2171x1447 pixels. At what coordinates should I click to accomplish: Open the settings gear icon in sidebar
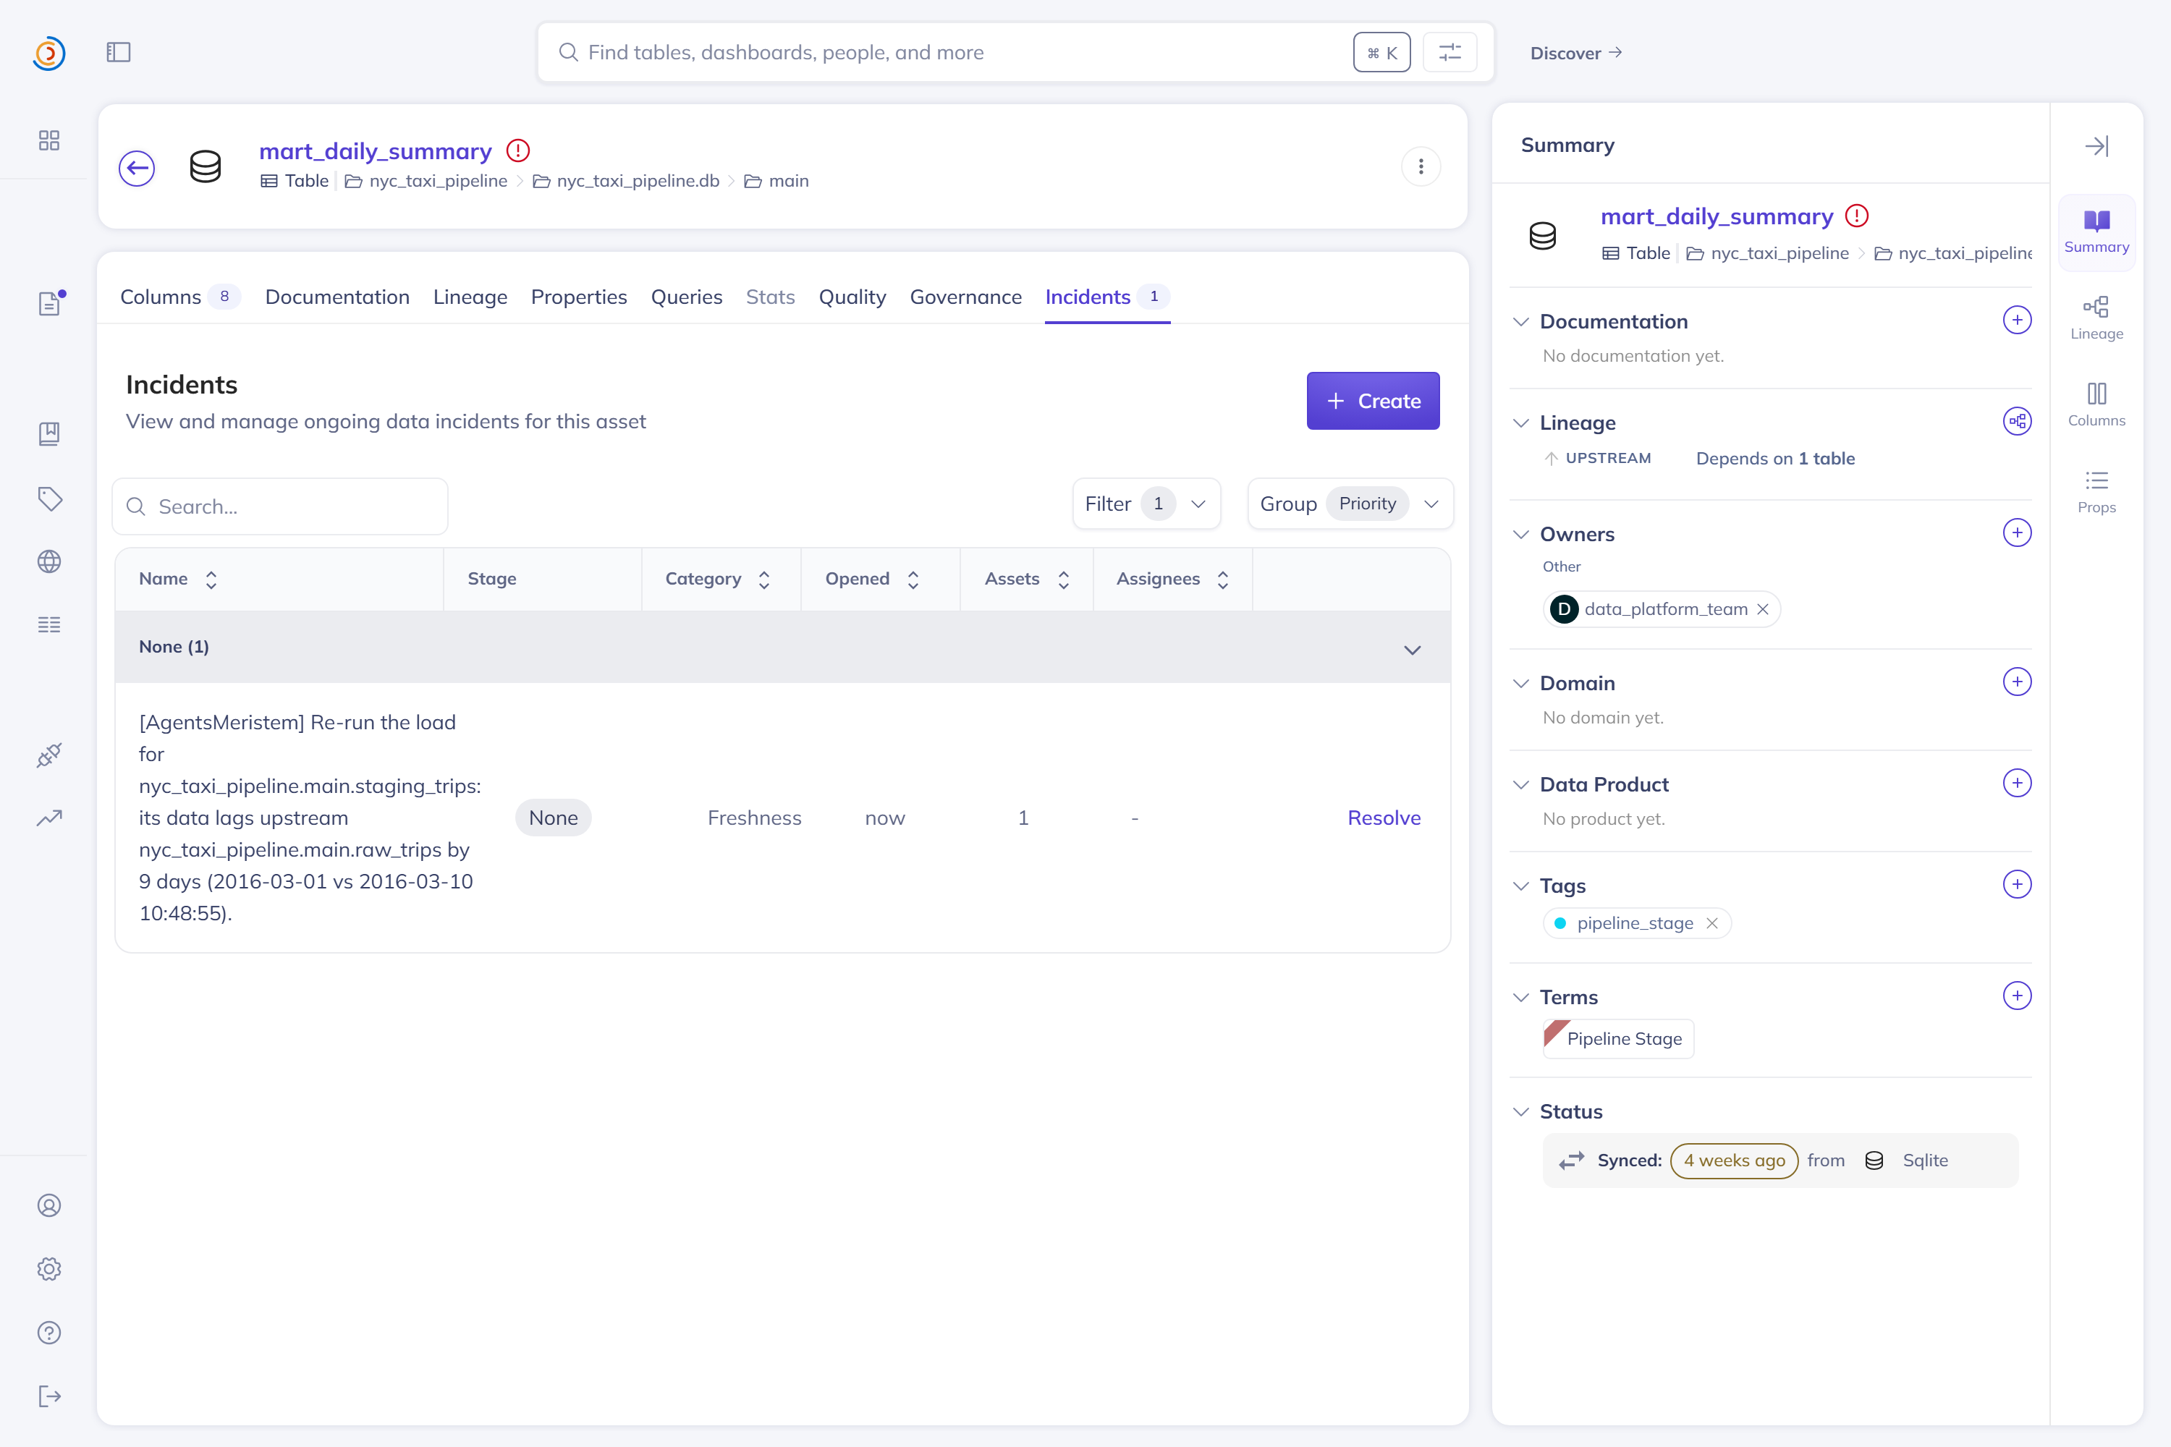49,1269
